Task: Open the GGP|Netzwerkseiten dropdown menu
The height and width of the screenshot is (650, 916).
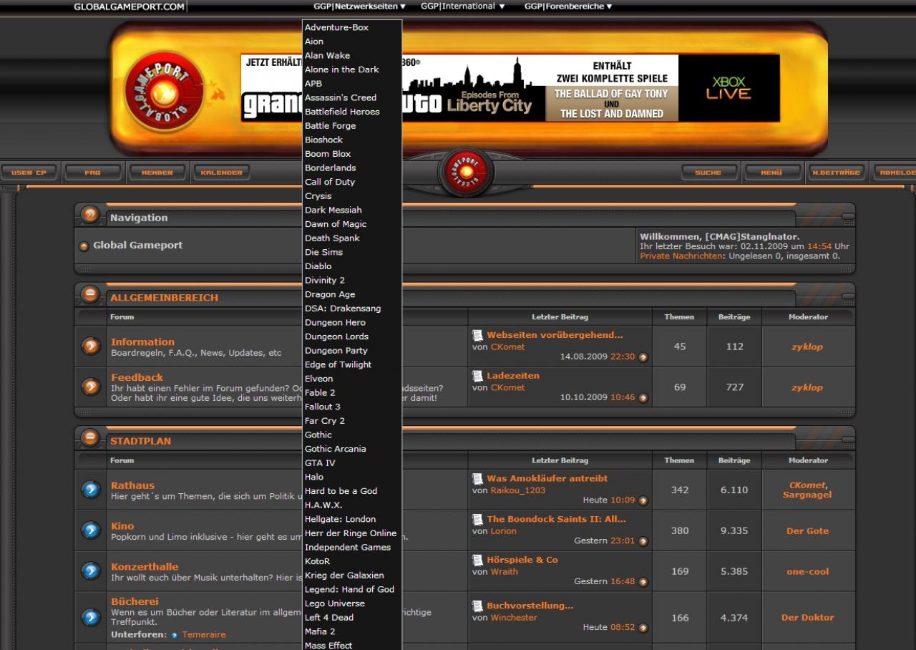Action: click(x=359, y=6)
